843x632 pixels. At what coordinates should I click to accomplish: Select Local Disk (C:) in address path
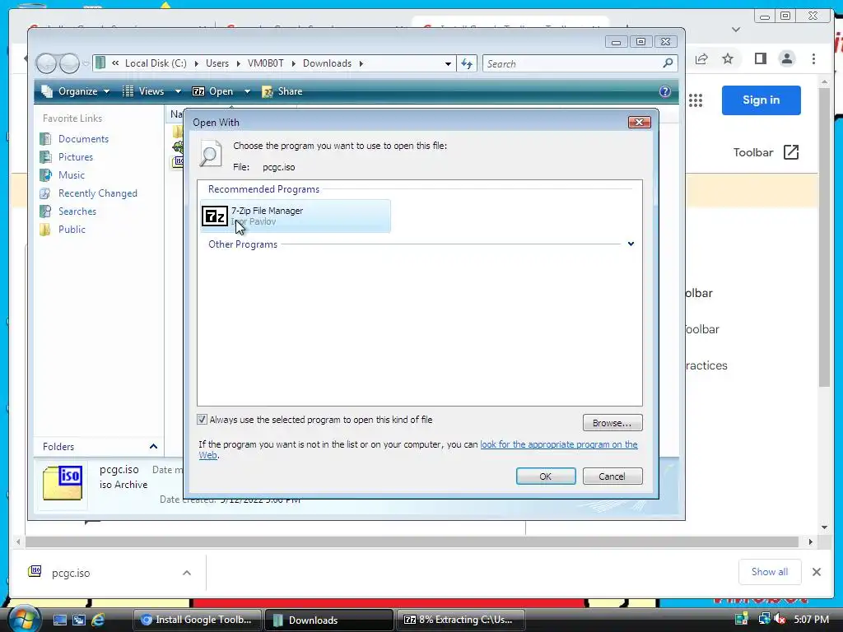click(156, 63)
